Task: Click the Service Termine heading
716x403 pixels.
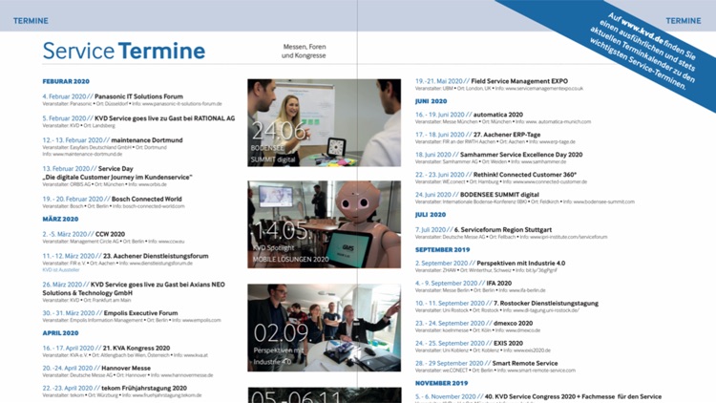Action: click(124, 51)
